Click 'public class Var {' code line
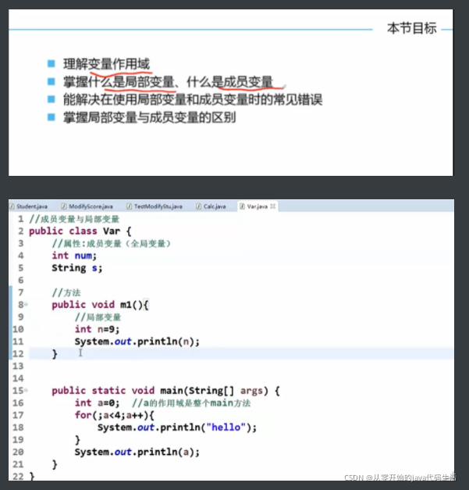 (80, 231)
